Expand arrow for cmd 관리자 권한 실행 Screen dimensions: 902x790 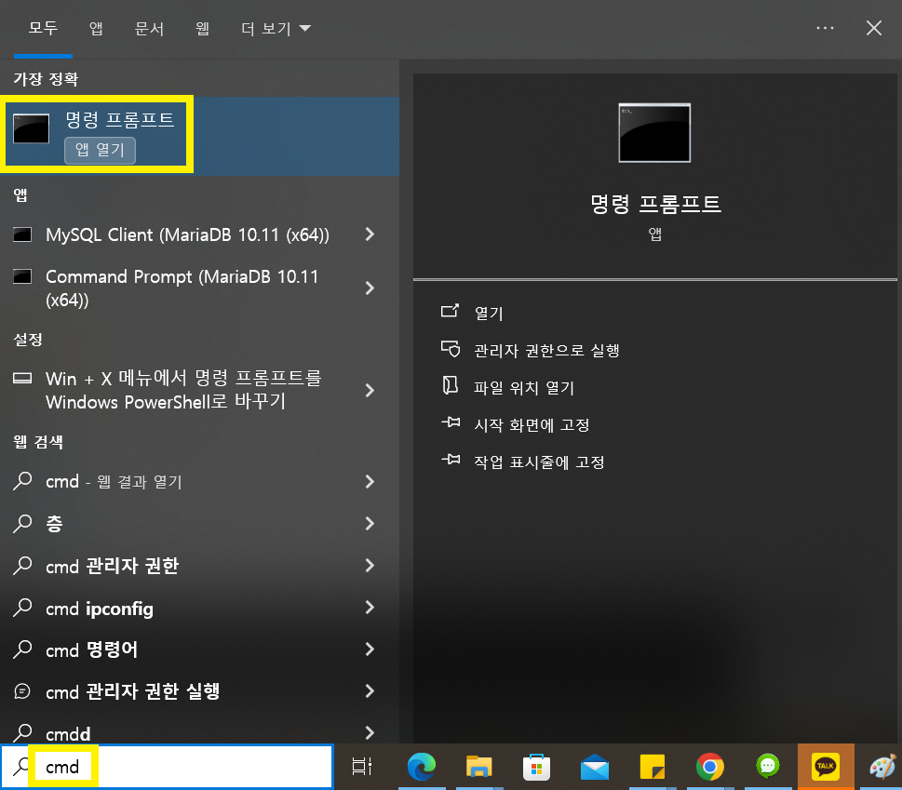coord(370,690)
